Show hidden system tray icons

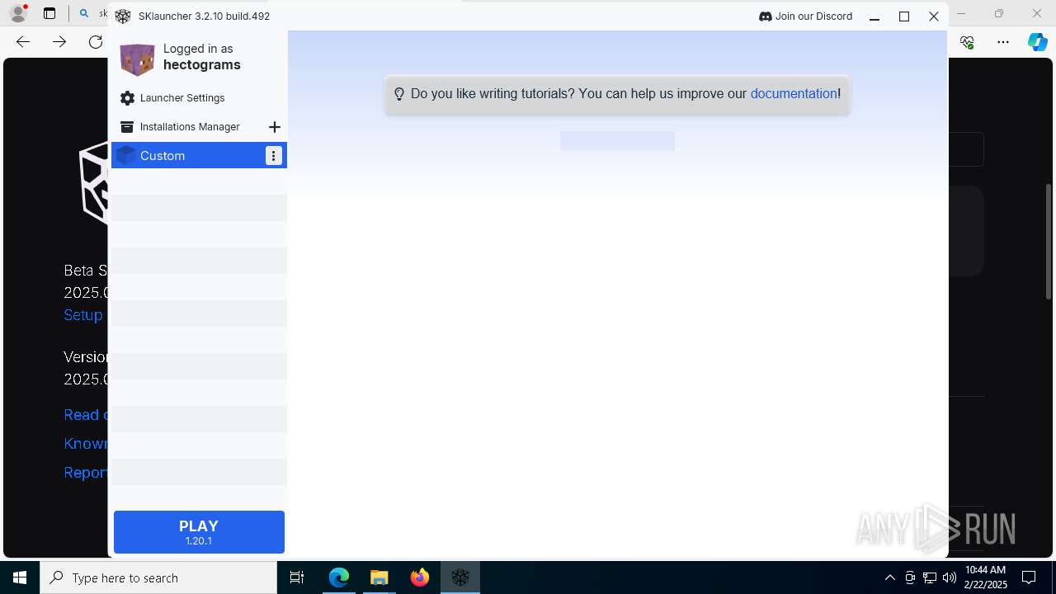click(x=890, y=577)
